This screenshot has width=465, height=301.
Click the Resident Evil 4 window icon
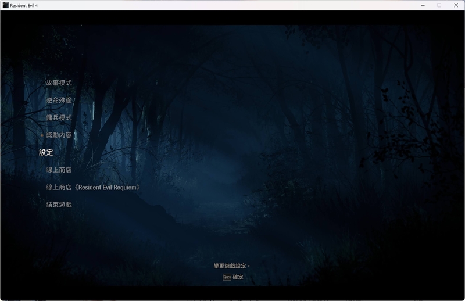pyautogui.click(x=6, y=5)
